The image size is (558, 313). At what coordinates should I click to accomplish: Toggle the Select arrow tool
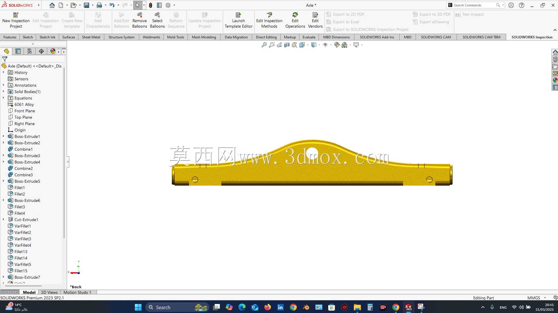138,5
